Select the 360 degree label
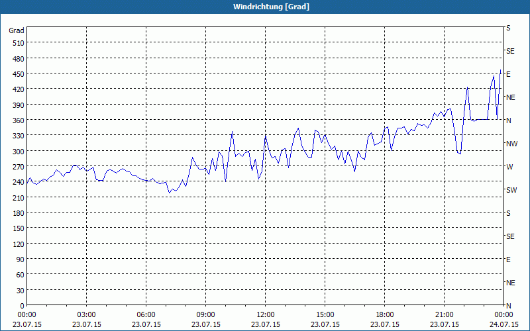This screenshot has width=530, height=331. tap(19, 120)
